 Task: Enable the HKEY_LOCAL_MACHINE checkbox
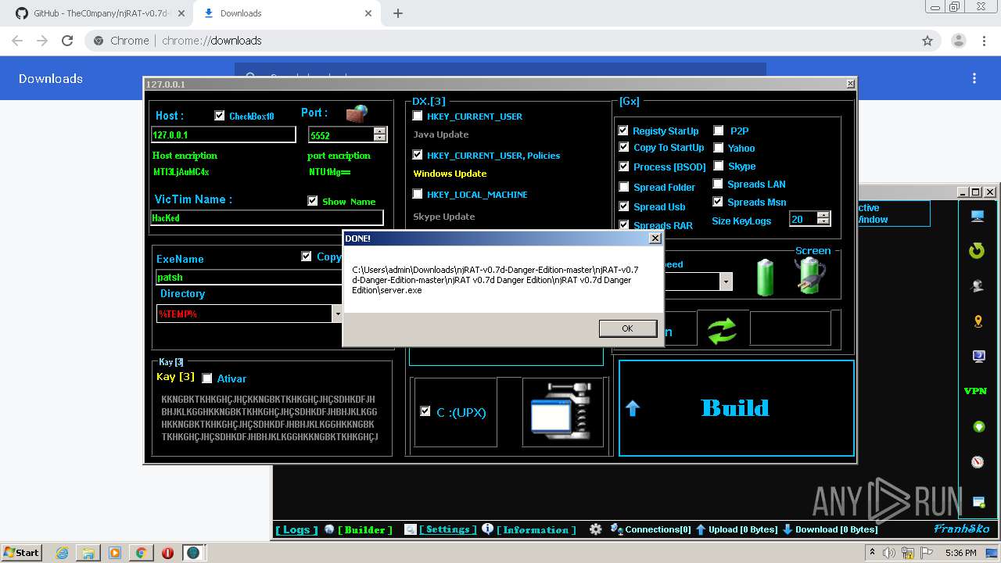tap(418, 194)
